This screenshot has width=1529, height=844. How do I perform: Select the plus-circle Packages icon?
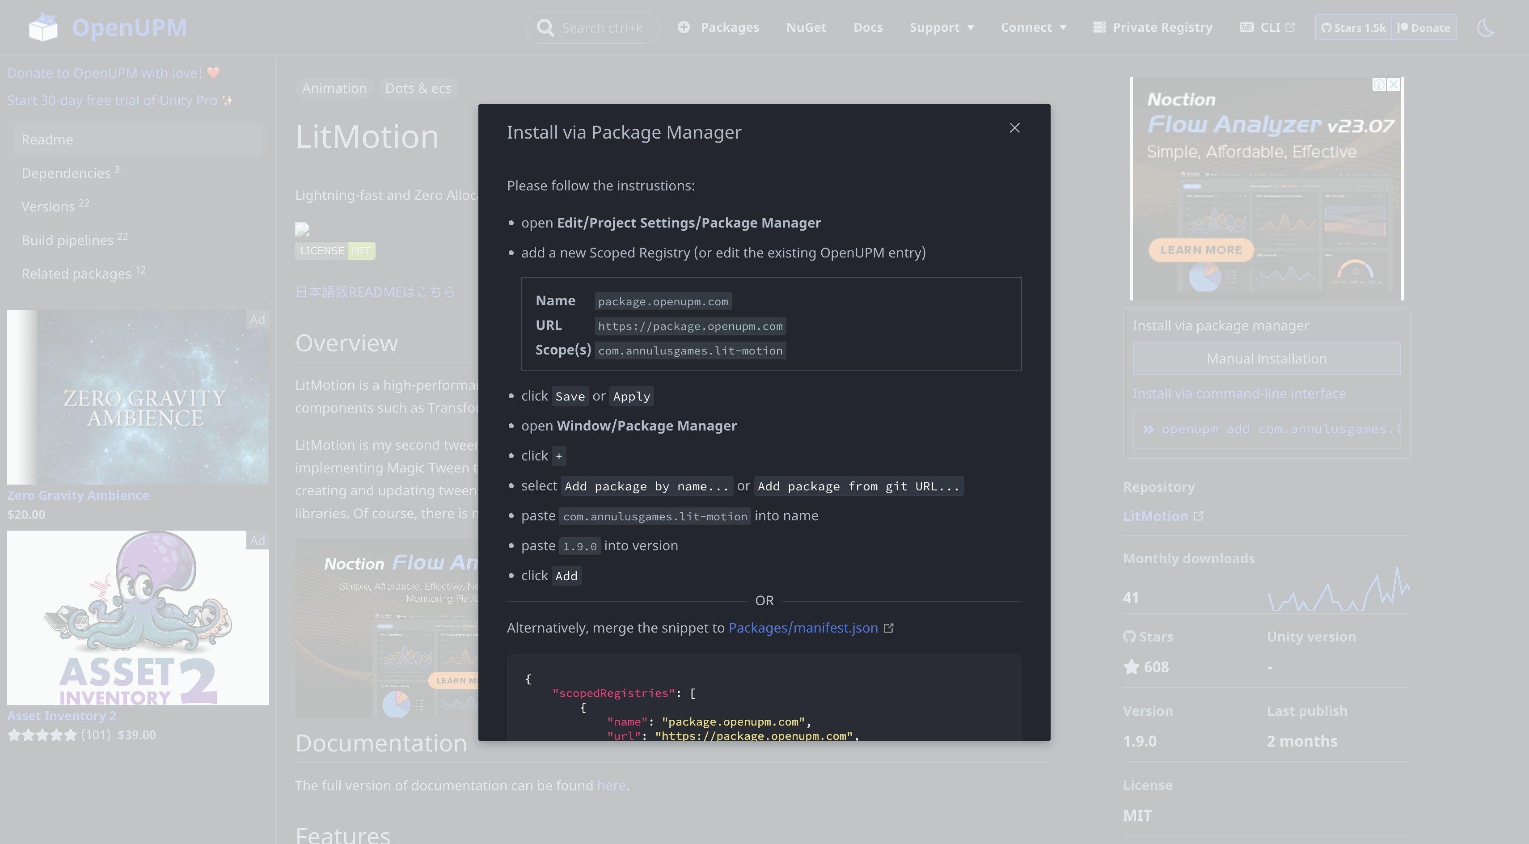[x=684, y=27]
